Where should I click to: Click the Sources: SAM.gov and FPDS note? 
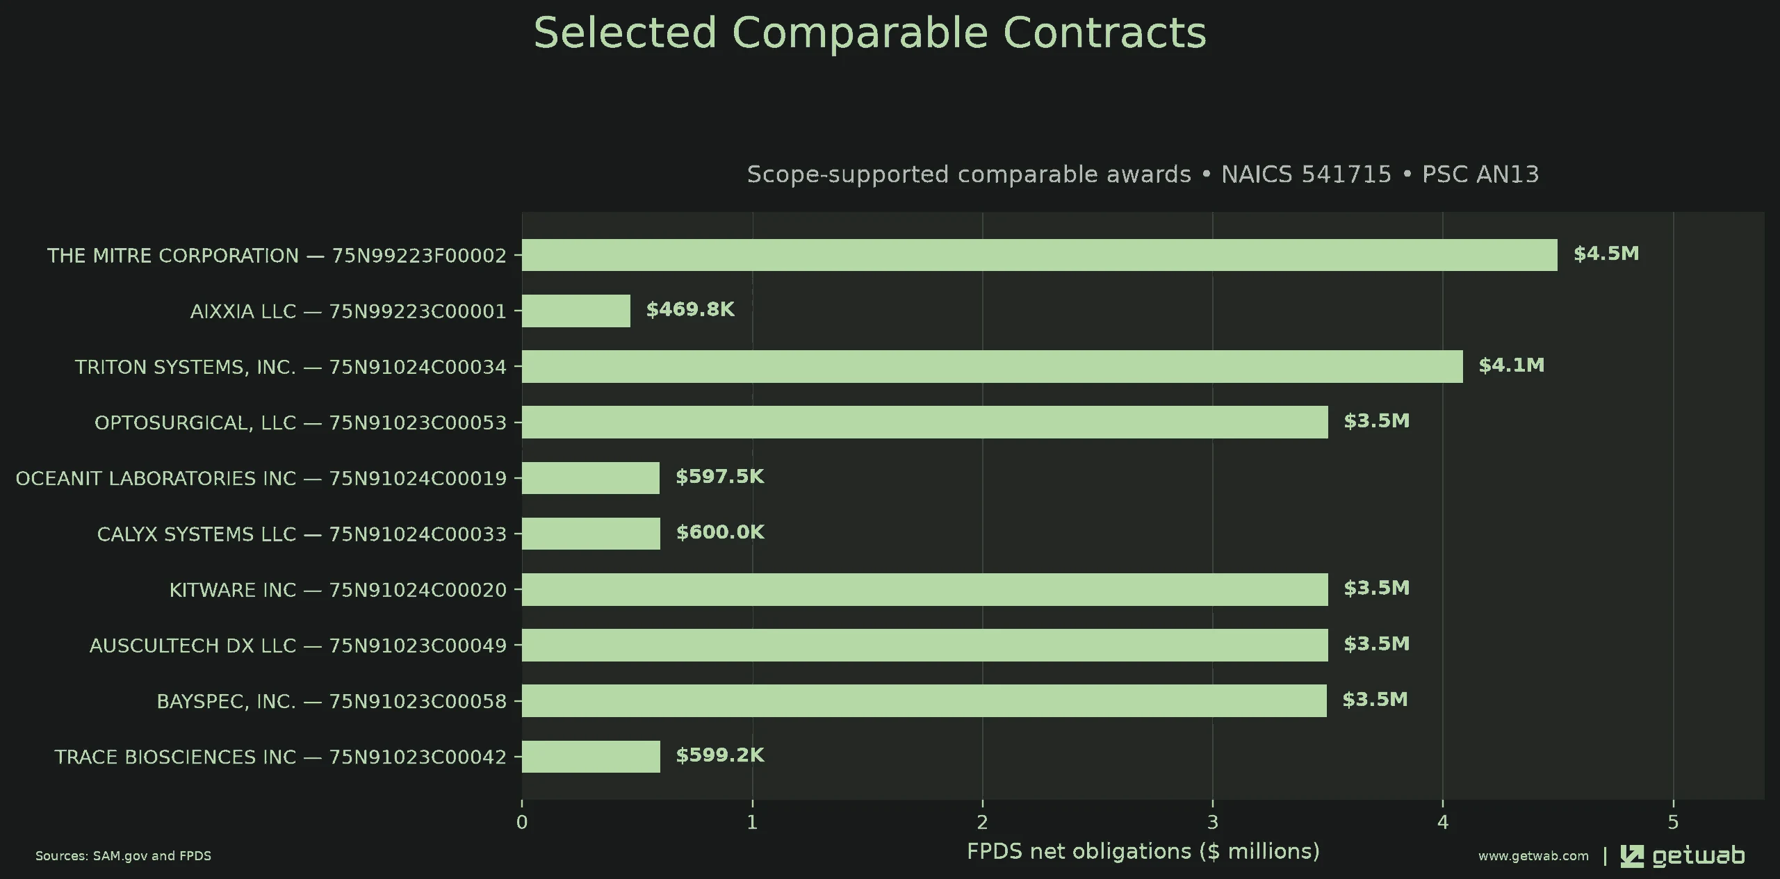123,856
